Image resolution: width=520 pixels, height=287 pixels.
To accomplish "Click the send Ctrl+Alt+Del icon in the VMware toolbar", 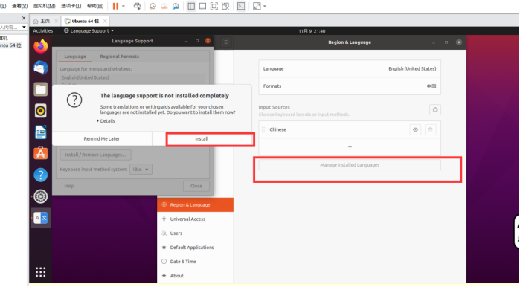I will [x=137, y=6].
